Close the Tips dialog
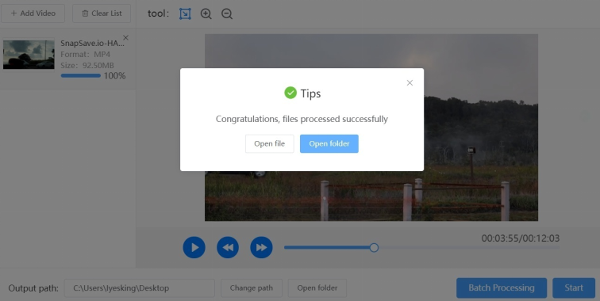This screenshot has height=301, width=600. (410, 83)
